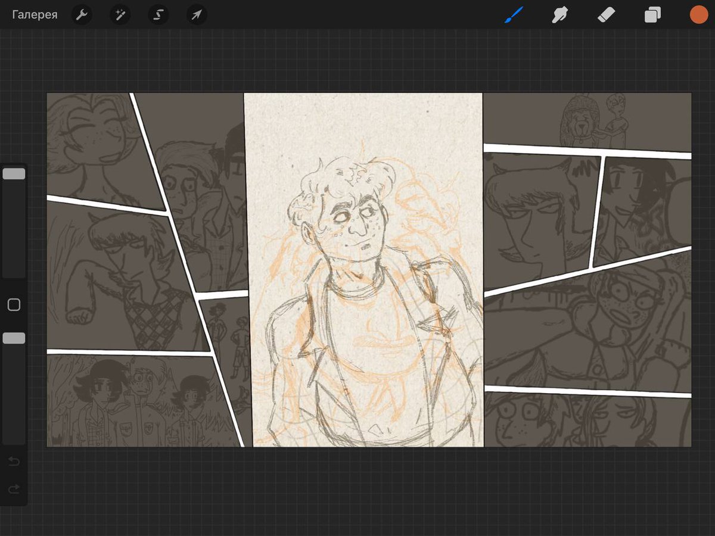
Task: Select the blue Brush tool
Action: pos(514,15)
